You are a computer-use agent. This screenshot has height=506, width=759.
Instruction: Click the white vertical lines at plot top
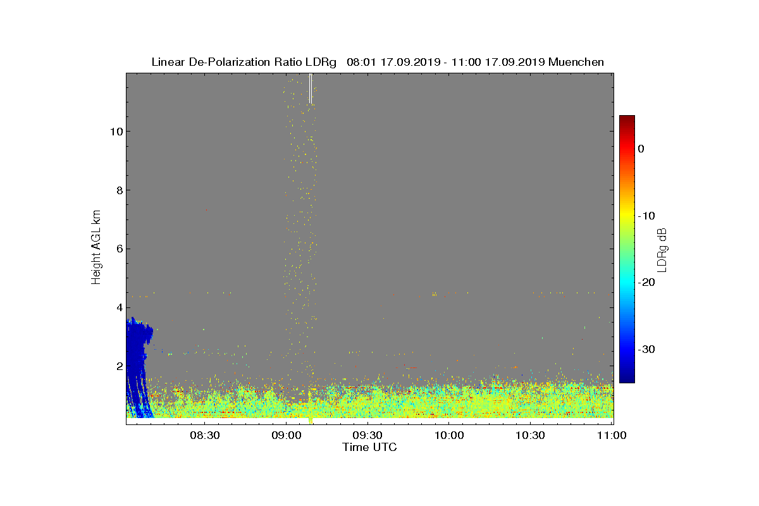[311, 89]
